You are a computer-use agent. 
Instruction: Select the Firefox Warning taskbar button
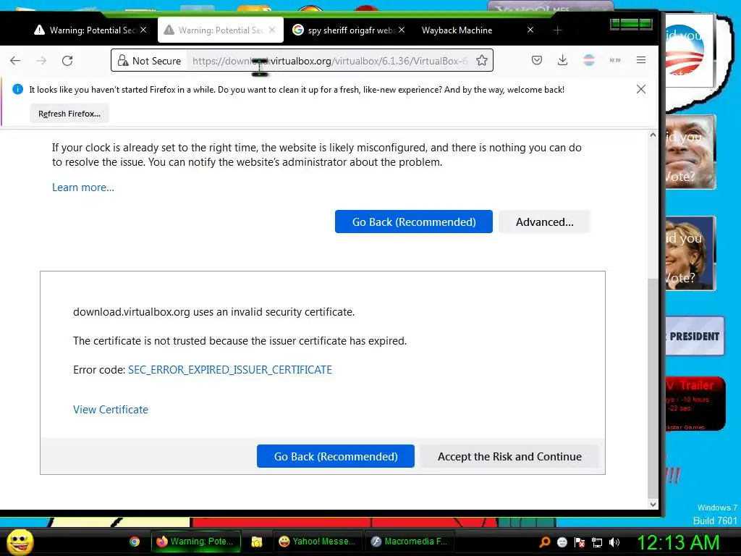[x=195, y=542]
